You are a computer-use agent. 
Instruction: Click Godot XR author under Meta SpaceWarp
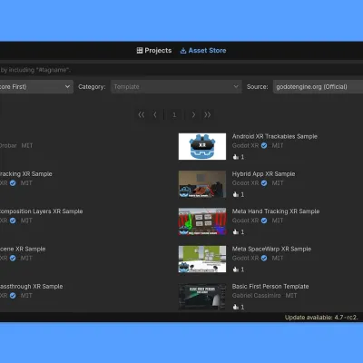[x=245, y=259]
